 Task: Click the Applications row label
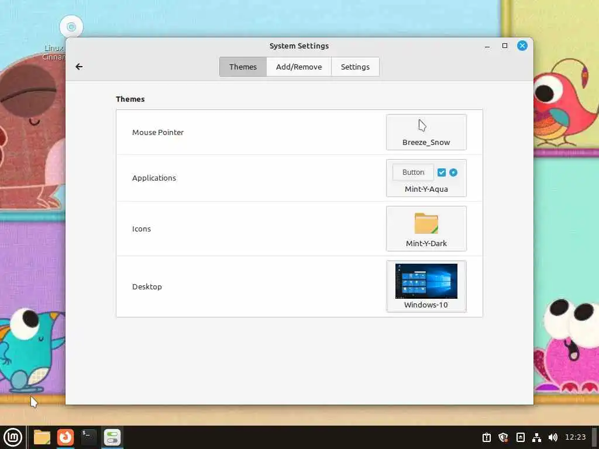coord(154,178)
